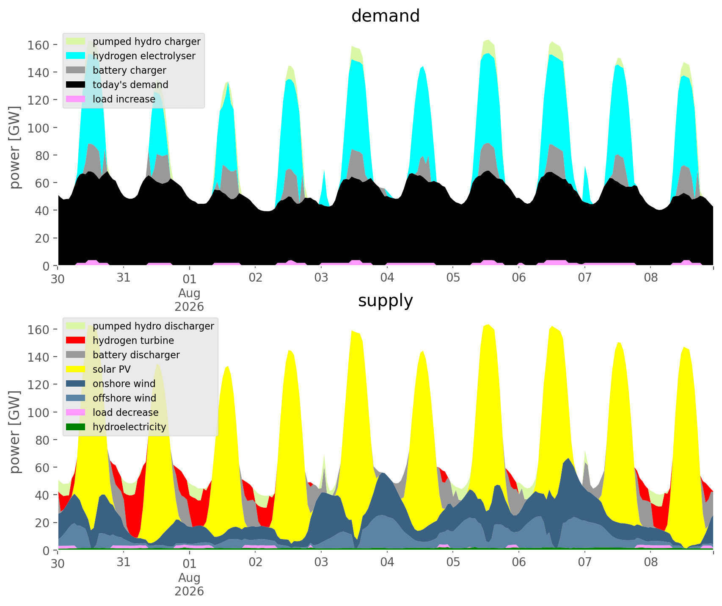Click the '05' date tick under supply chart

point(453,563)
